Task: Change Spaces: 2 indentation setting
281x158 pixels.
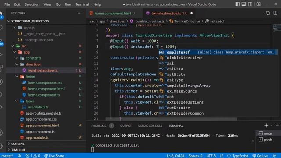Action: point(195,156)
